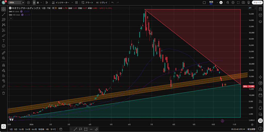This screenshot has width=264, height=132.
Task: Select the crosshair cursor tool
Action: (4, 9)
